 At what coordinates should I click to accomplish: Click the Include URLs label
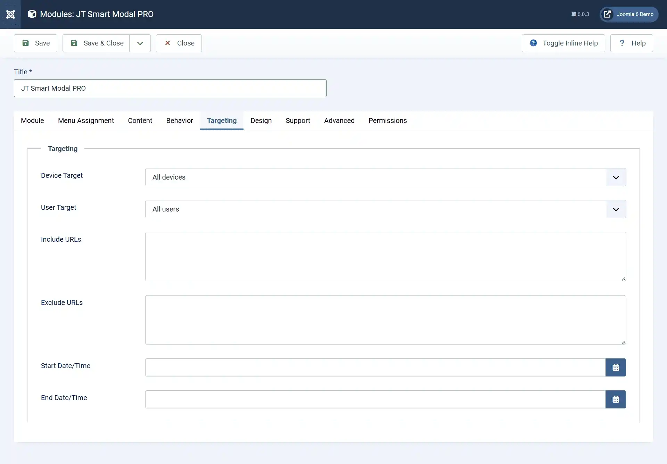(x=61, y=239)
